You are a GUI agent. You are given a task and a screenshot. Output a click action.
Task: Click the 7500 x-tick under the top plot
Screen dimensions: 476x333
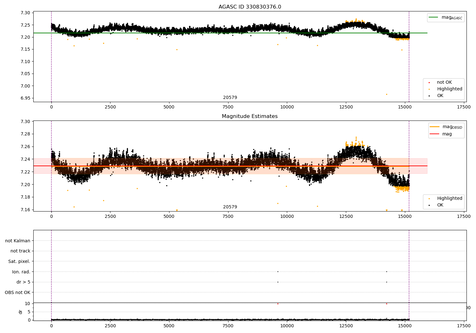228,107
